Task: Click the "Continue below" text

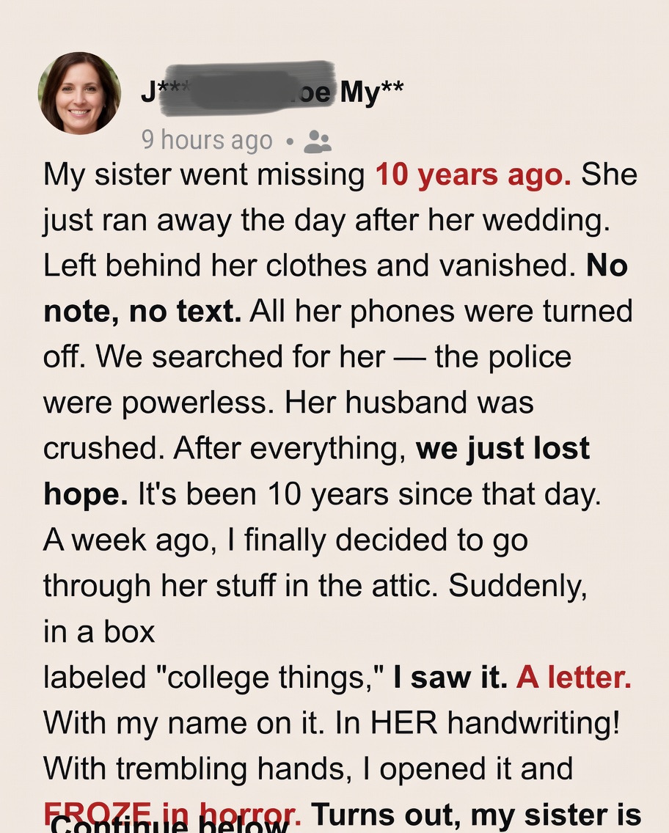Action: coord(169,823)
